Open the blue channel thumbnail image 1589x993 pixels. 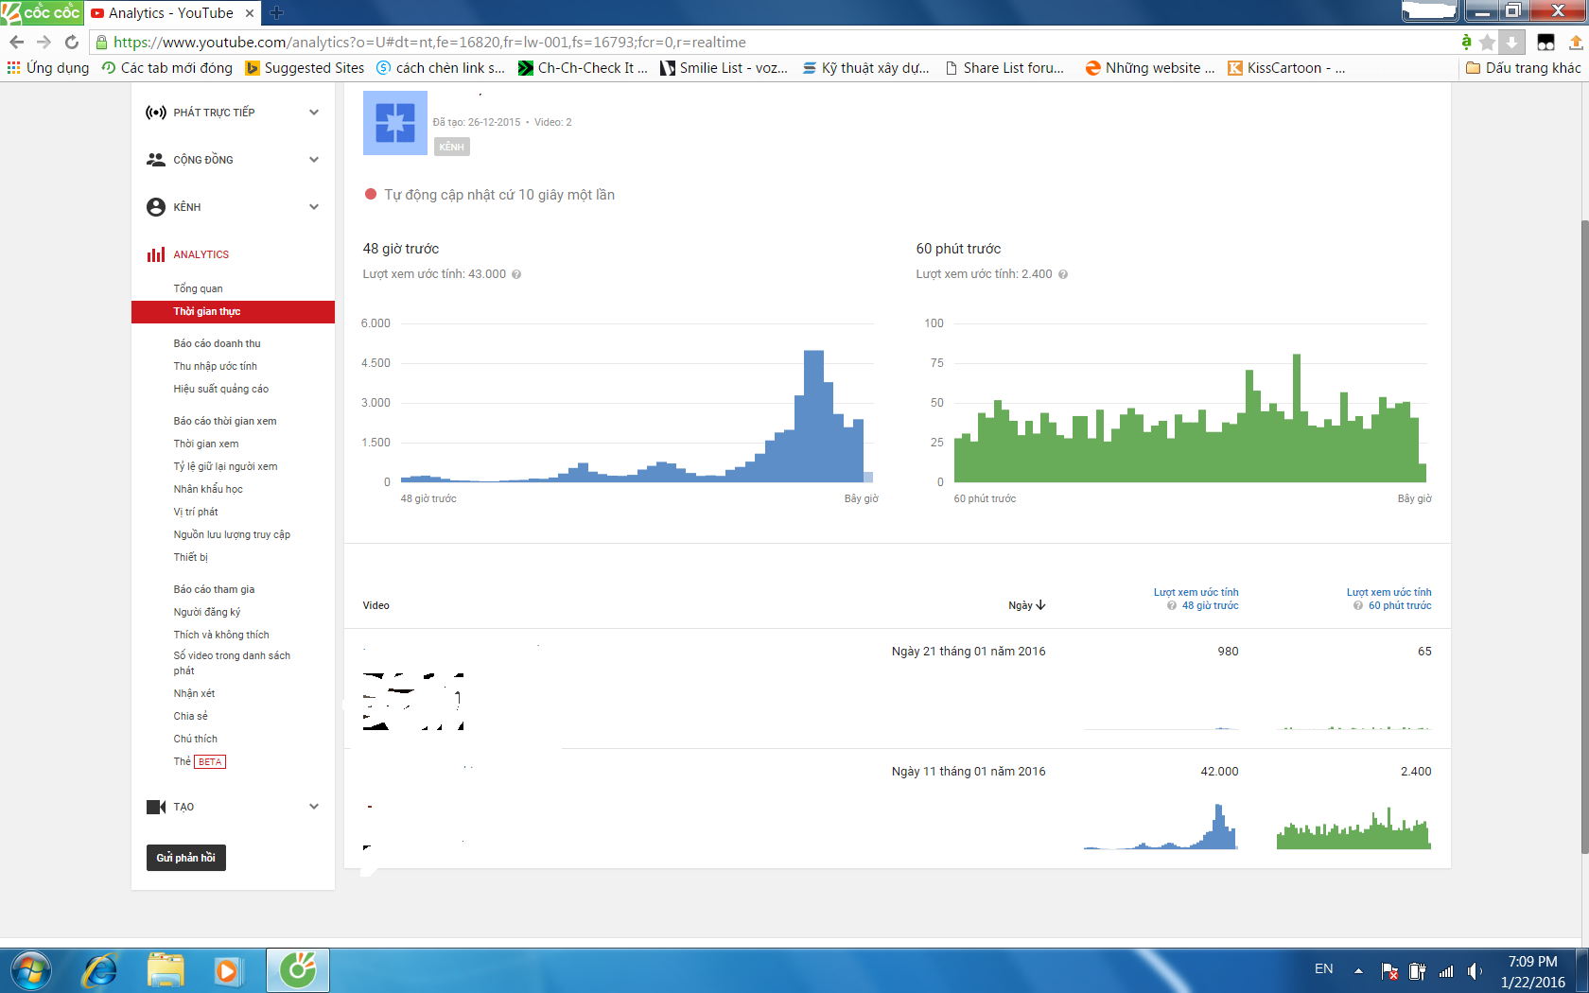pos(394,123)
